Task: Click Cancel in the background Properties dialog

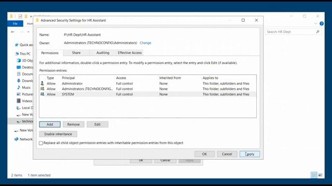Action: (165, 161)
